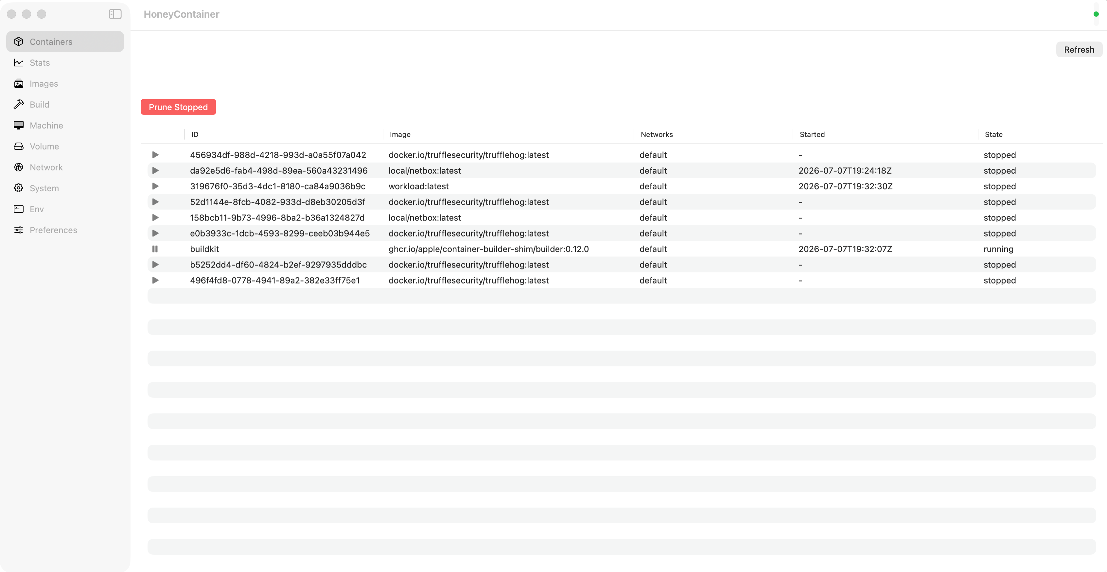Viewport: 1107px width, 572px height.
Task: Select started time 2026-07-07T19:32:07Z
Action: coord(845,249)
